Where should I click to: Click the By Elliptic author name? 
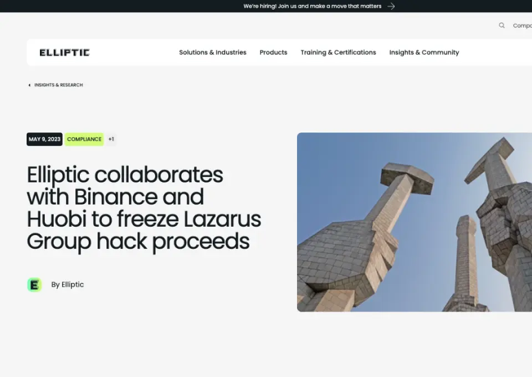coord(68,285)
